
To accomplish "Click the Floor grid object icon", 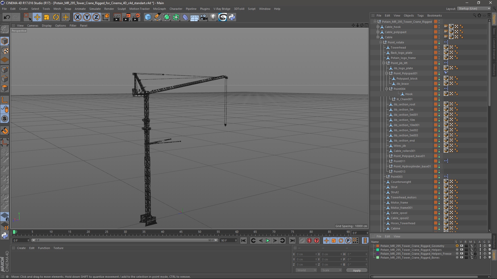I will point(195,17).
